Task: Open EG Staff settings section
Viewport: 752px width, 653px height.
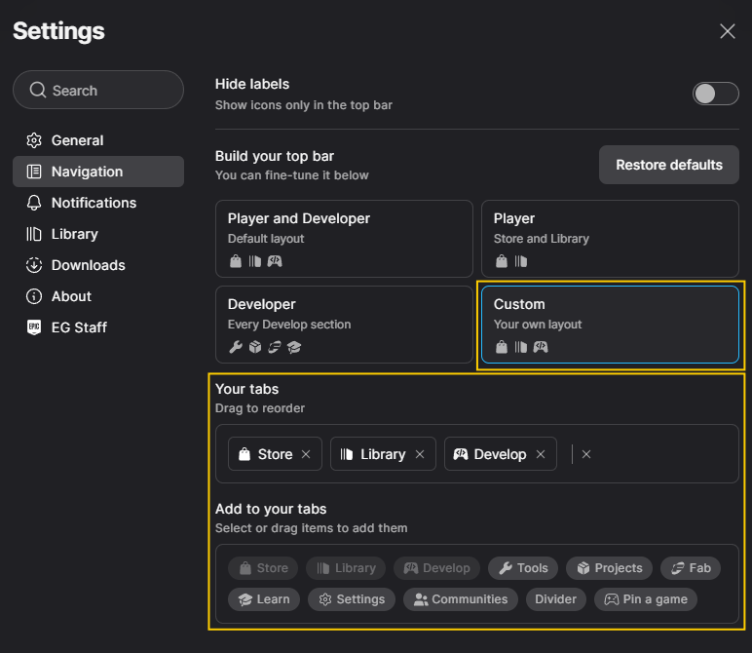Action: [x=98, y=327]
